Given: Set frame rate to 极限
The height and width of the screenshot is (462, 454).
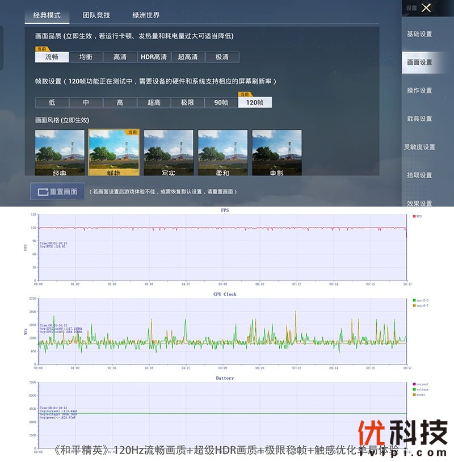Looking at the screenshot, I should [x=187, y=103].
